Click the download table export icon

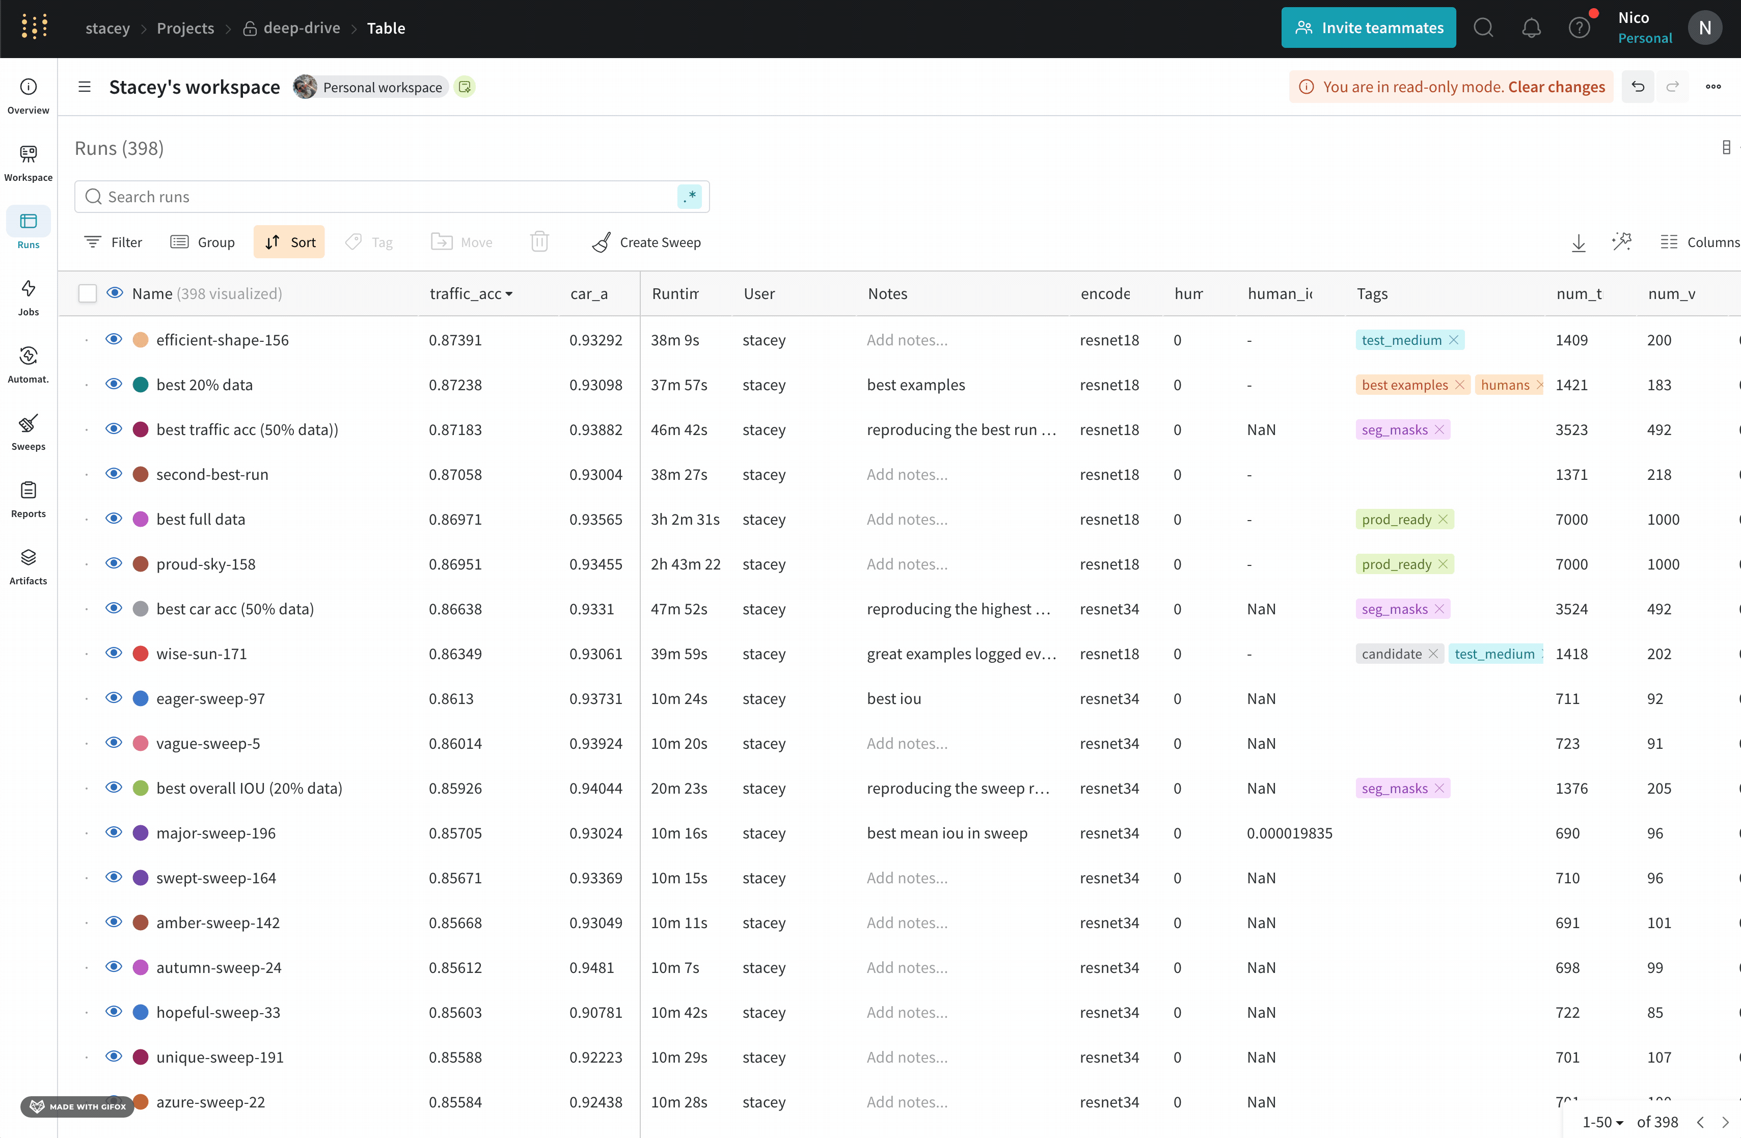1578,242
